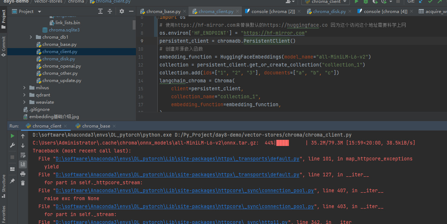
Task: Select chroma_client Run tab
Action: point(47,126)
